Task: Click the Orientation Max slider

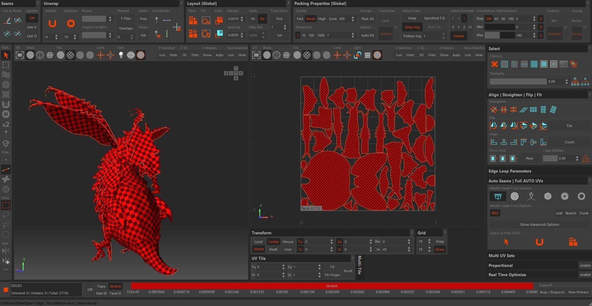Action: click(499, 35)
